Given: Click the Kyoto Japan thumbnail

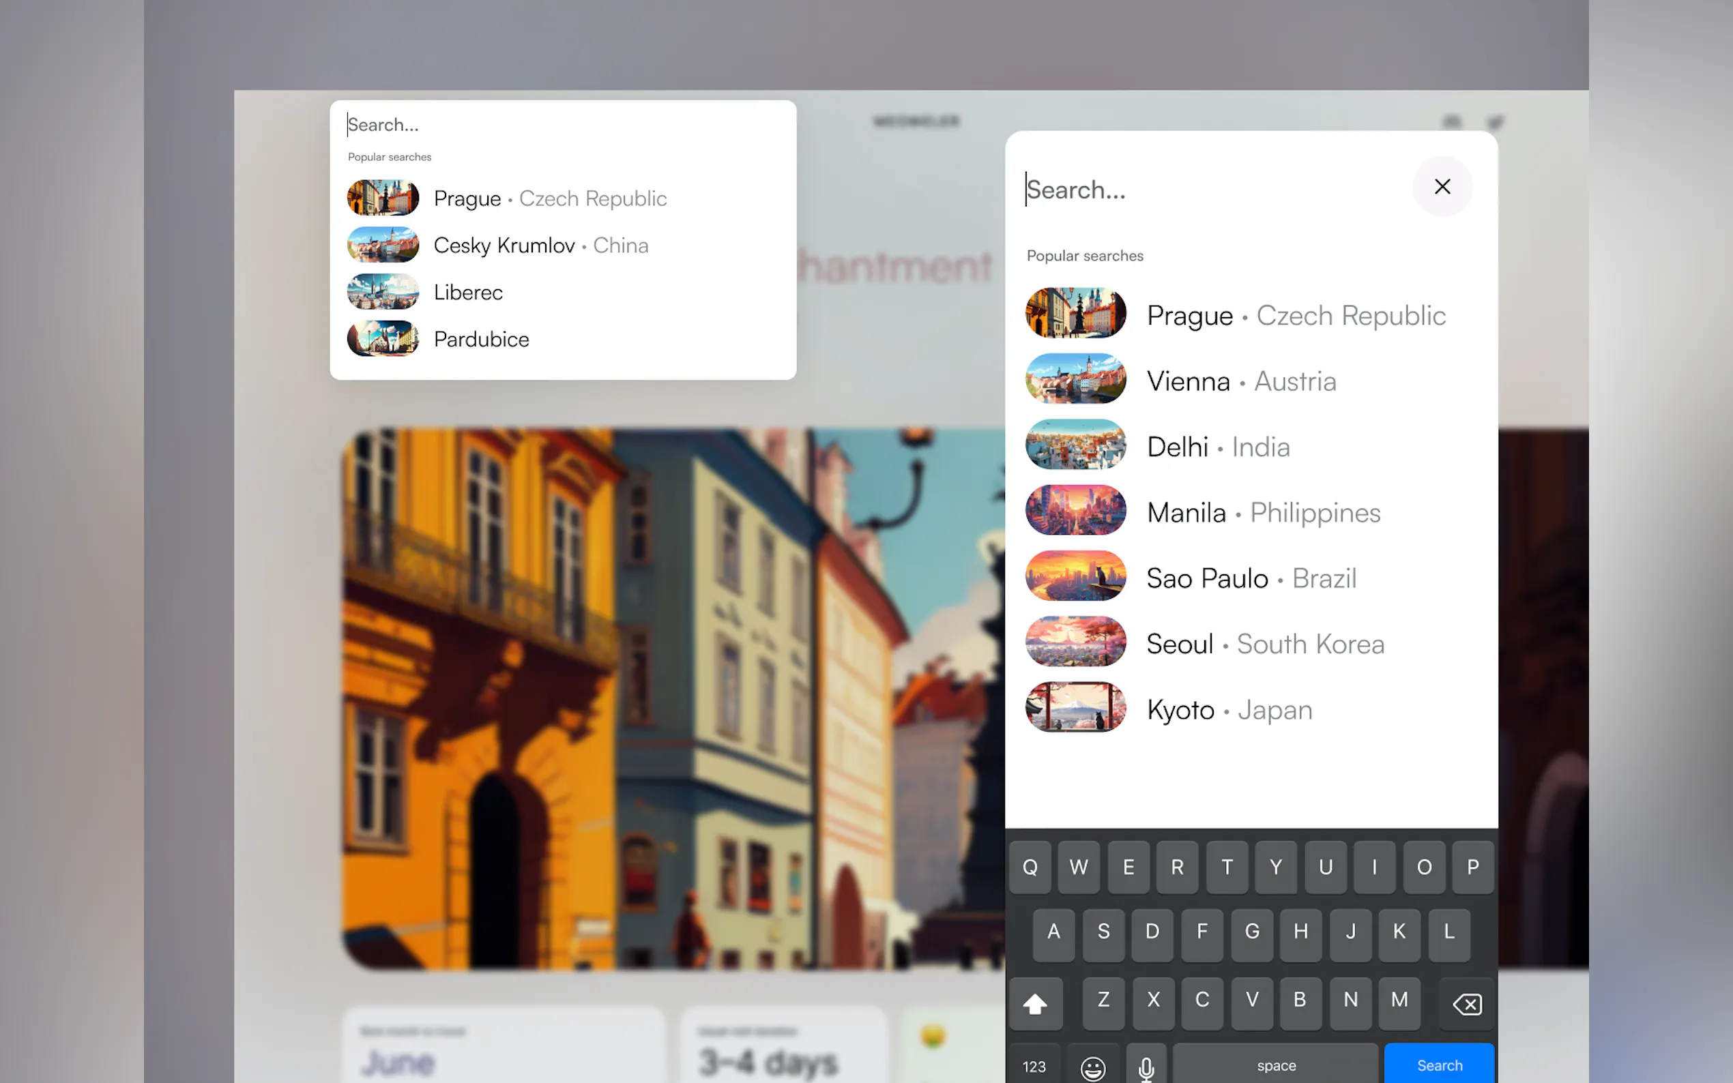Looking at the screenshot, I should point(1075,708).
